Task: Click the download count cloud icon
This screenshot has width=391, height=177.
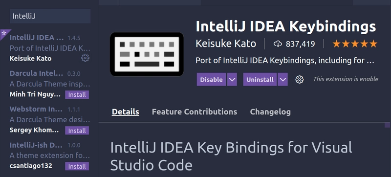Action: click(278, 44)
